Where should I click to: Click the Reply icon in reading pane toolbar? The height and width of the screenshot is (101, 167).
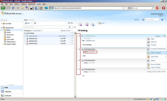pos(80,24)
